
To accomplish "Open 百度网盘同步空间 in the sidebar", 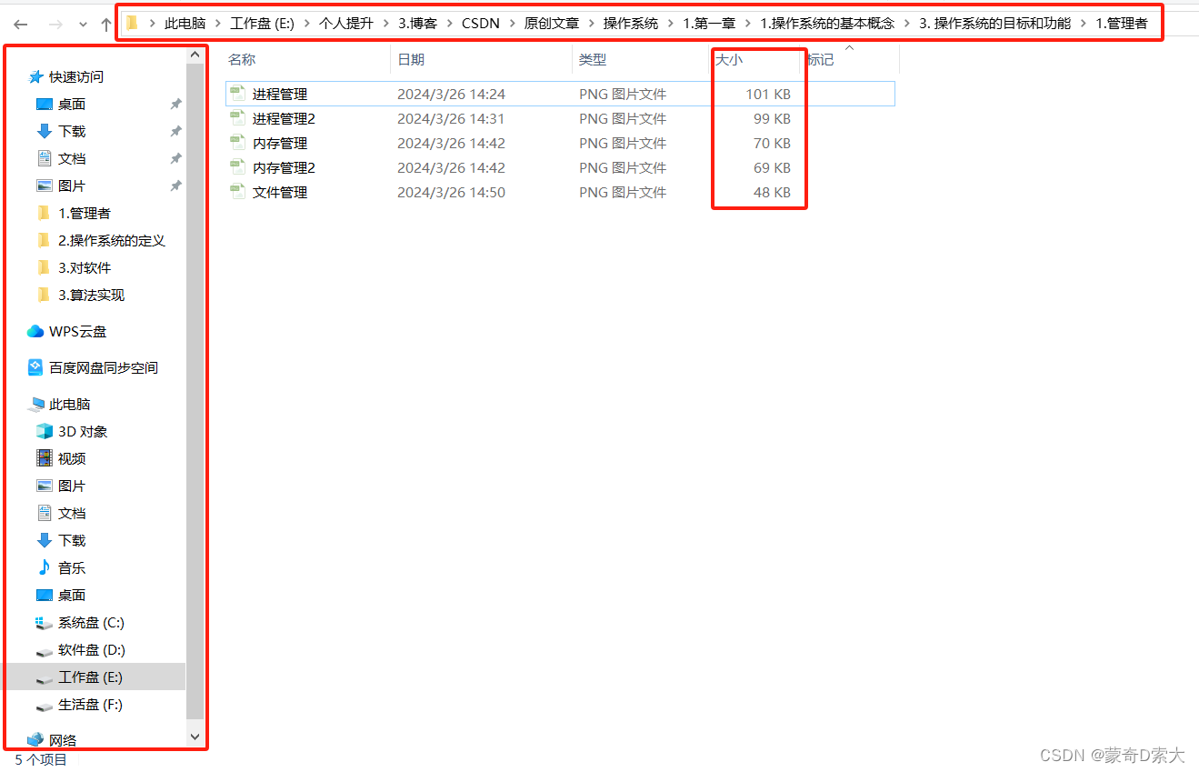I will pyautogui.click(x=104, y=368).
